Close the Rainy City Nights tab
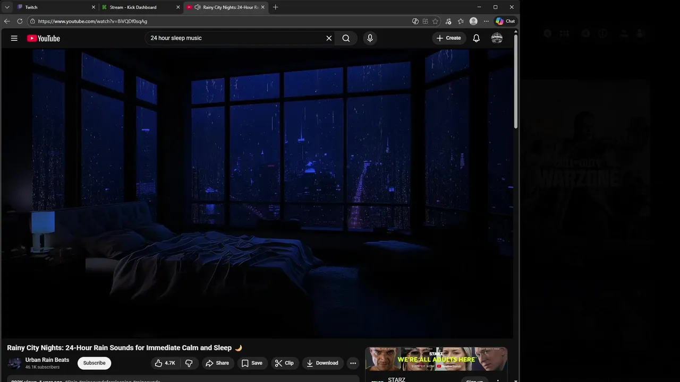This screenshot has height=382, width=680. point(263,7)
